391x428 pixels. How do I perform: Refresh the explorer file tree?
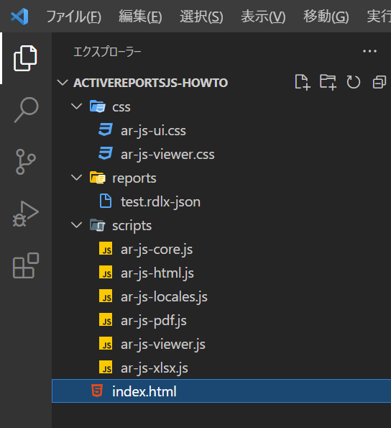pyautogui.click(x=353, y=82)
